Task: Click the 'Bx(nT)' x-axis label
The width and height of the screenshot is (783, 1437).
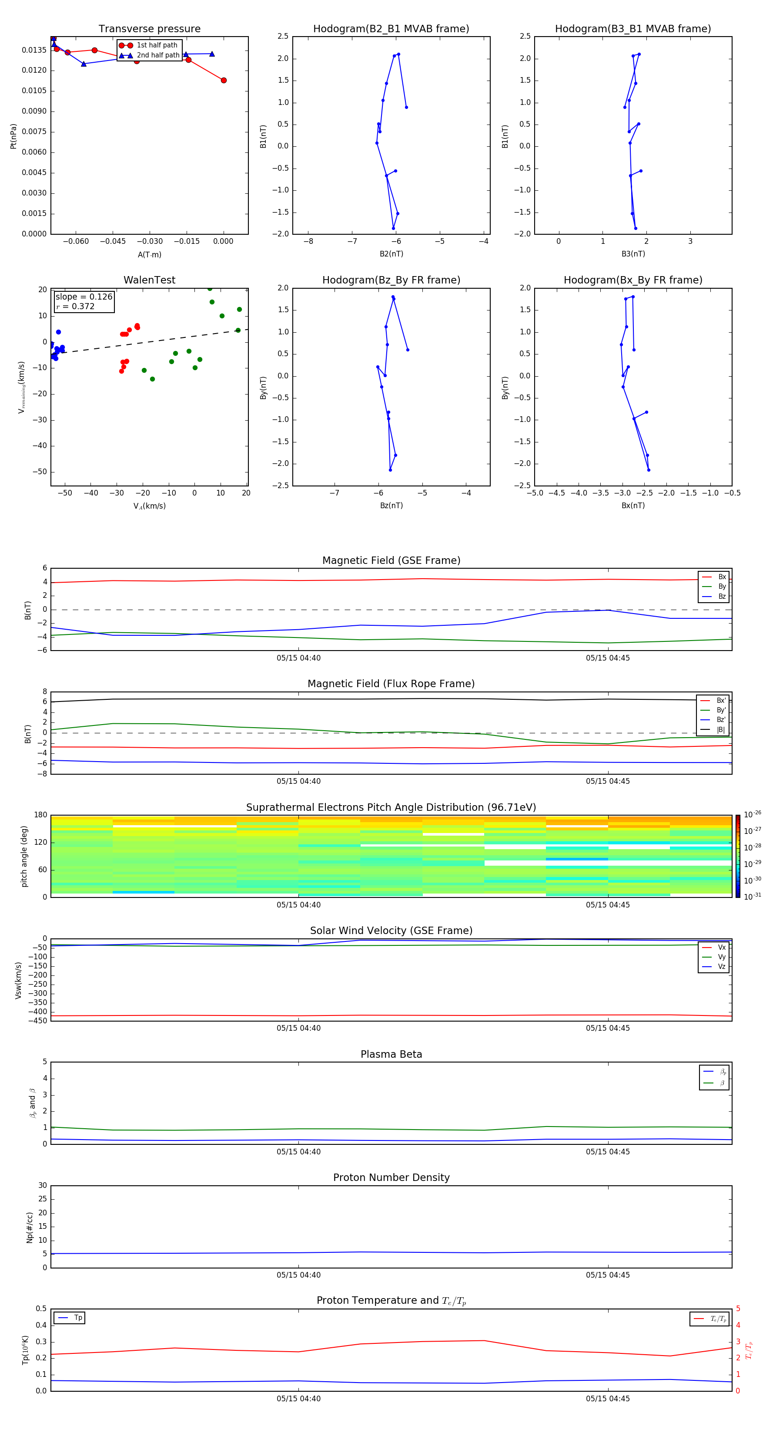Action: pyautogui.click(x=633, y=506)
